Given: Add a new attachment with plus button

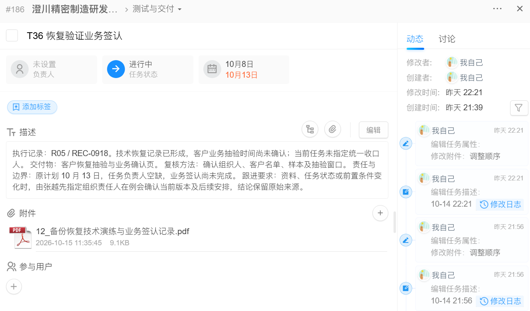Looking at the screenshot, I should click(380, 213).
